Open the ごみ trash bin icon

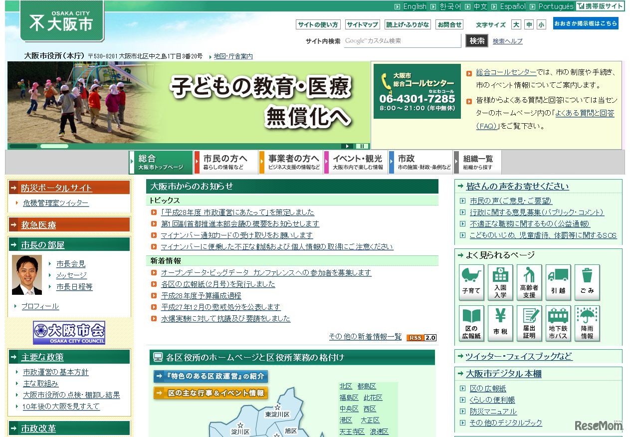pos(587,282)
